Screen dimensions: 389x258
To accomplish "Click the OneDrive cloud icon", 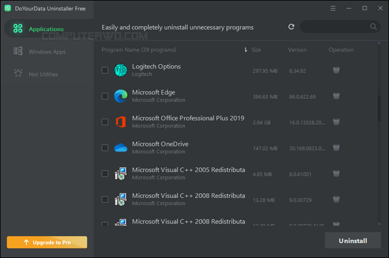I will (120, 148).
